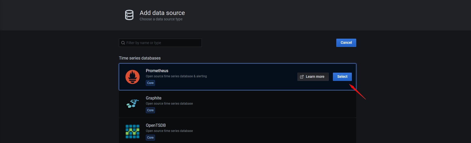Screen dimensions: 471x143
Task: Click the Core badge under Prometheus
Action: pyautogui.click(x=150, y=83)
